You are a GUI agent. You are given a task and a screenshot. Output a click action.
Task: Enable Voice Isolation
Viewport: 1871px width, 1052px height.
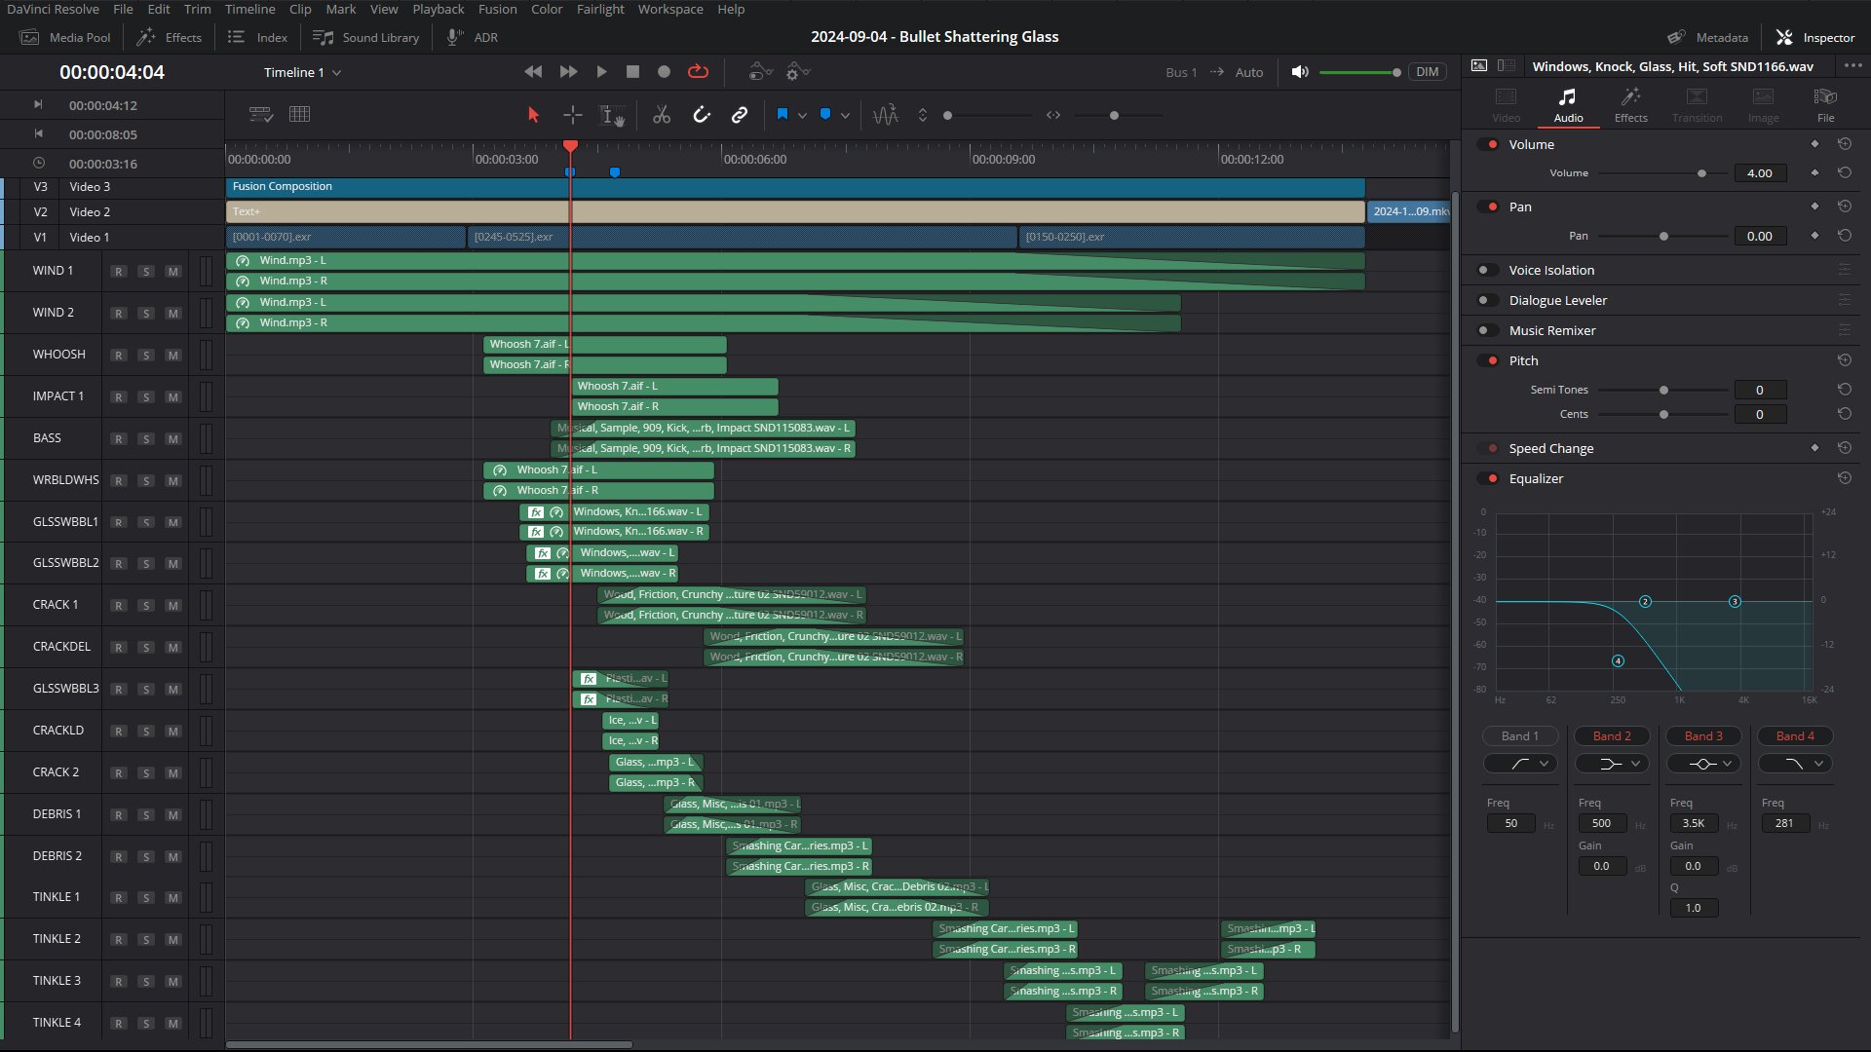[x=1488, y=270]
